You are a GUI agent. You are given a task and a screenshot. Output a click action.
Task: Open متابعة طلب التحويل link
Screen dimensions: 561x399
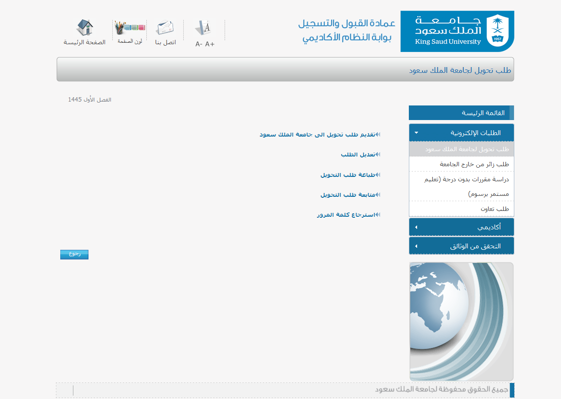click(347, 194)
